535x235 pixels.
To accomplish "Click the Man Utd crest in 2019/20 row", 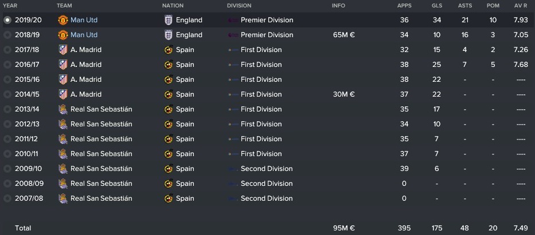I will coord(63,20).
